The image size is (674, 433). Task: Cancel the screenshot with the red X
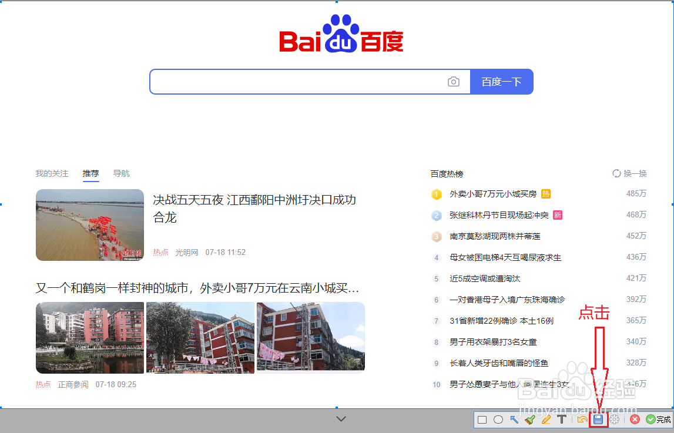(x=635, y=419)
